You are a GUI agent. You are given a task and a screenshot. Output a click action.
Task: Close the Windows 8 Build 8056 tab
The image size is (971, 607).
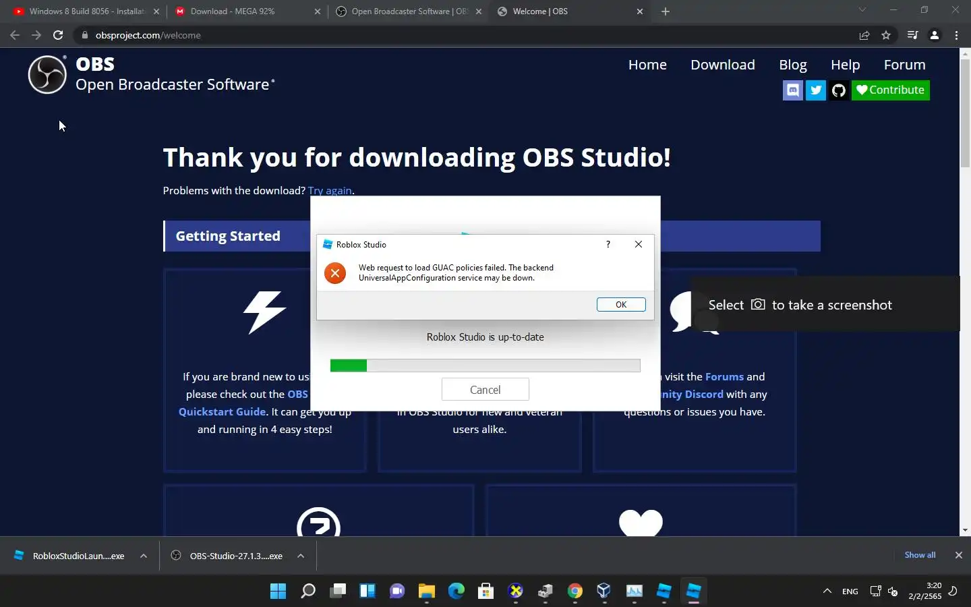click(156, 11)
